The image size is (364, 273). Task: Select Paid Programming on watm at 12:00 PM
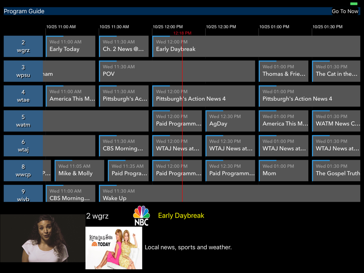(x=177, y=121)
